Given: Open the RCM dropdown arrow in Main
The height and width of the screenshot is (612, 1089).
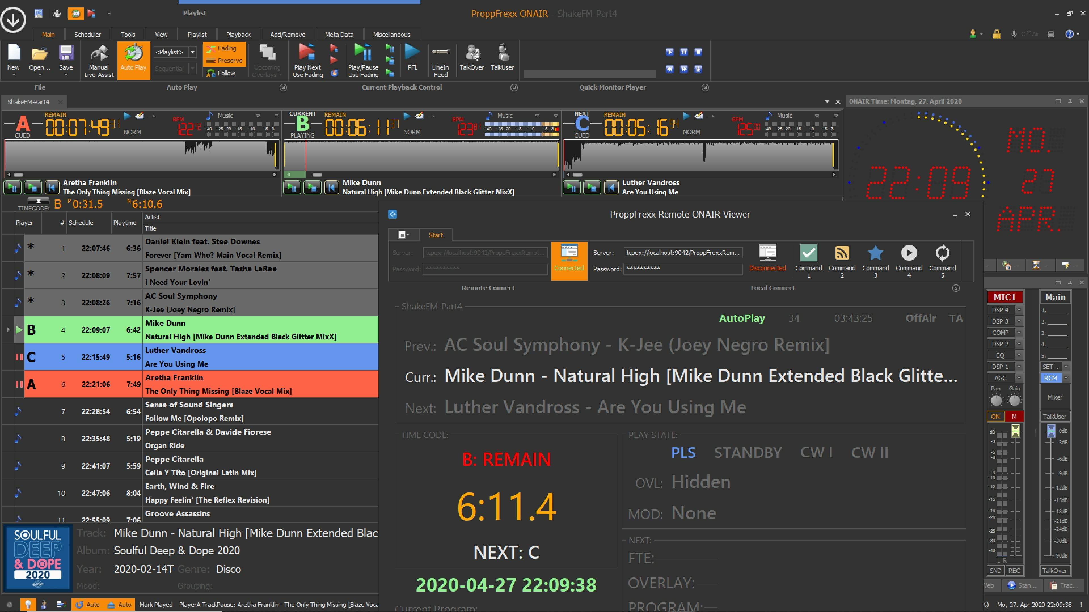Looking at the screenshot, I should click(1066, 378).
